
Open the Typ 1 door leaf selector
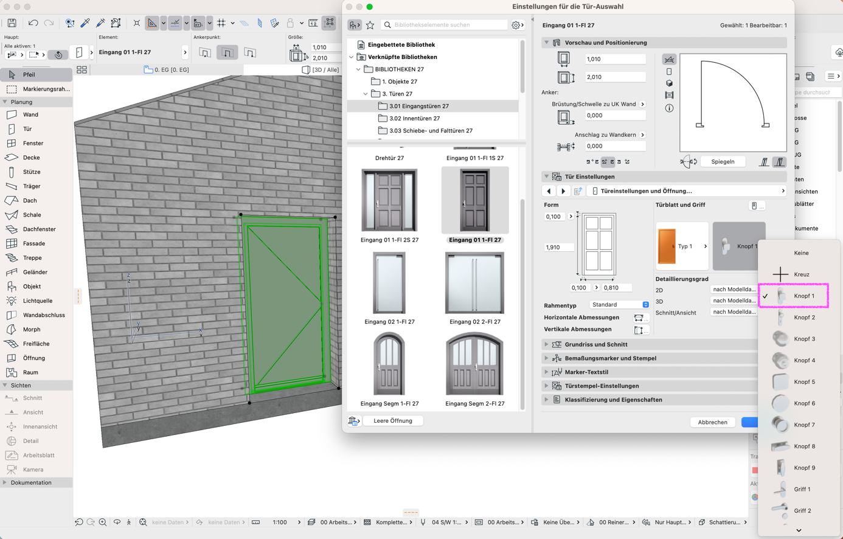682,246
